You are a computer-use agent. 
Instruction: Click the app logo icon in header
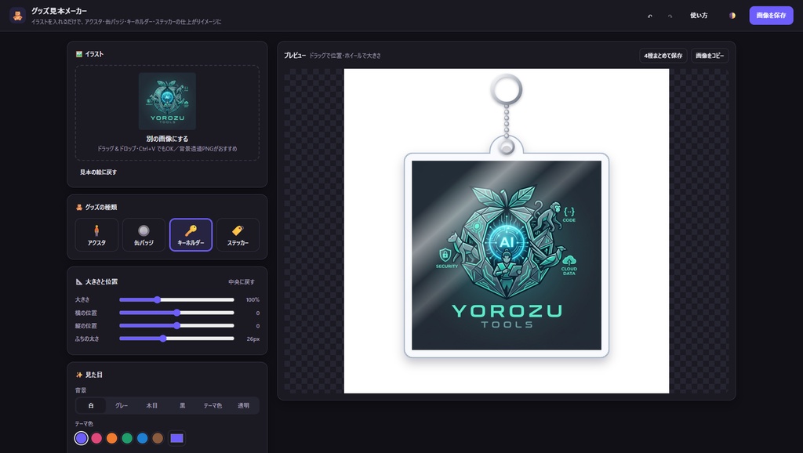pos(17,16)
